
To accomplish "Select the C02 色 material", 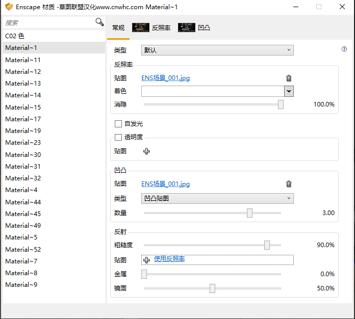I will pos(54,36).
